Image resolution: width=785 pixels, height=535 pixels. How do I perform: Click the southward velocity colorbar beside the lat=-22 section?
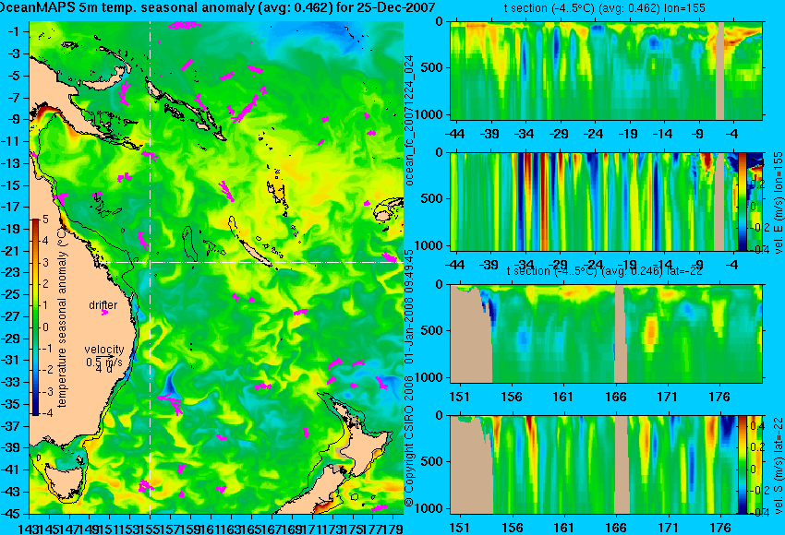coord(742,465)
